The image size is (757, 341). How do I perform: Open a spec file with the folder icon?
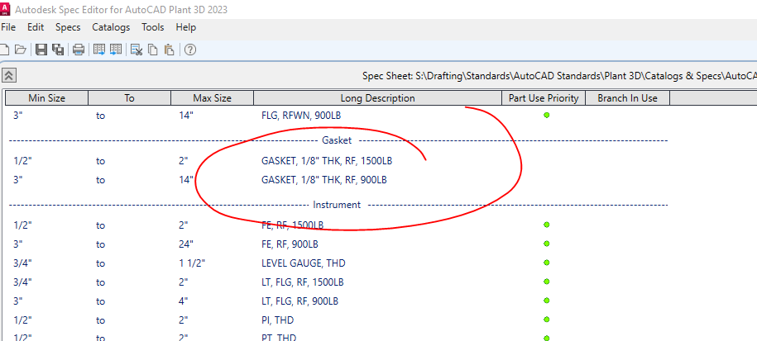[21, 50]
